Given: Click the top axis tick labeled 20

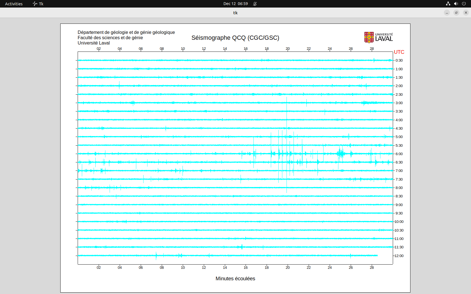Looking at the screenshot, I should 288,49.
